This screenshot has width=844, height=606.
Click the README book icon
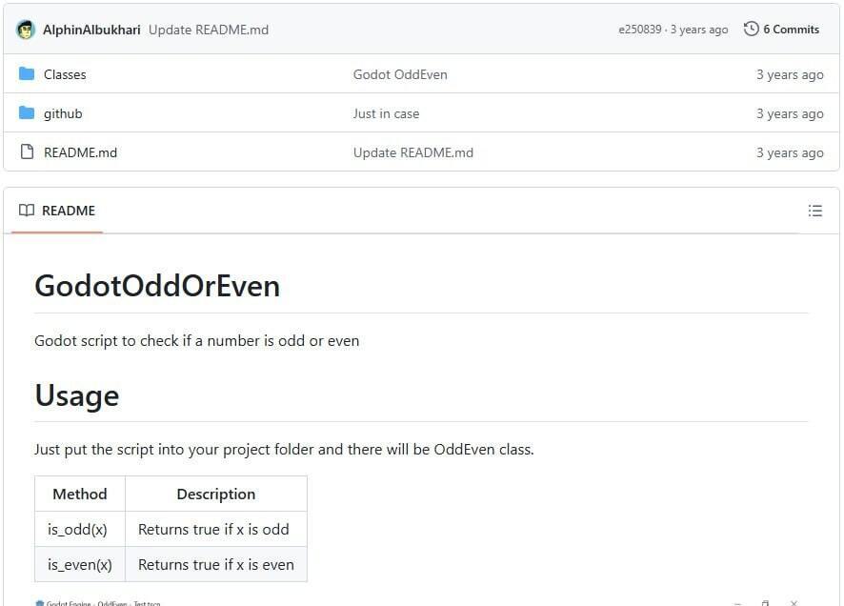point(27,210)
